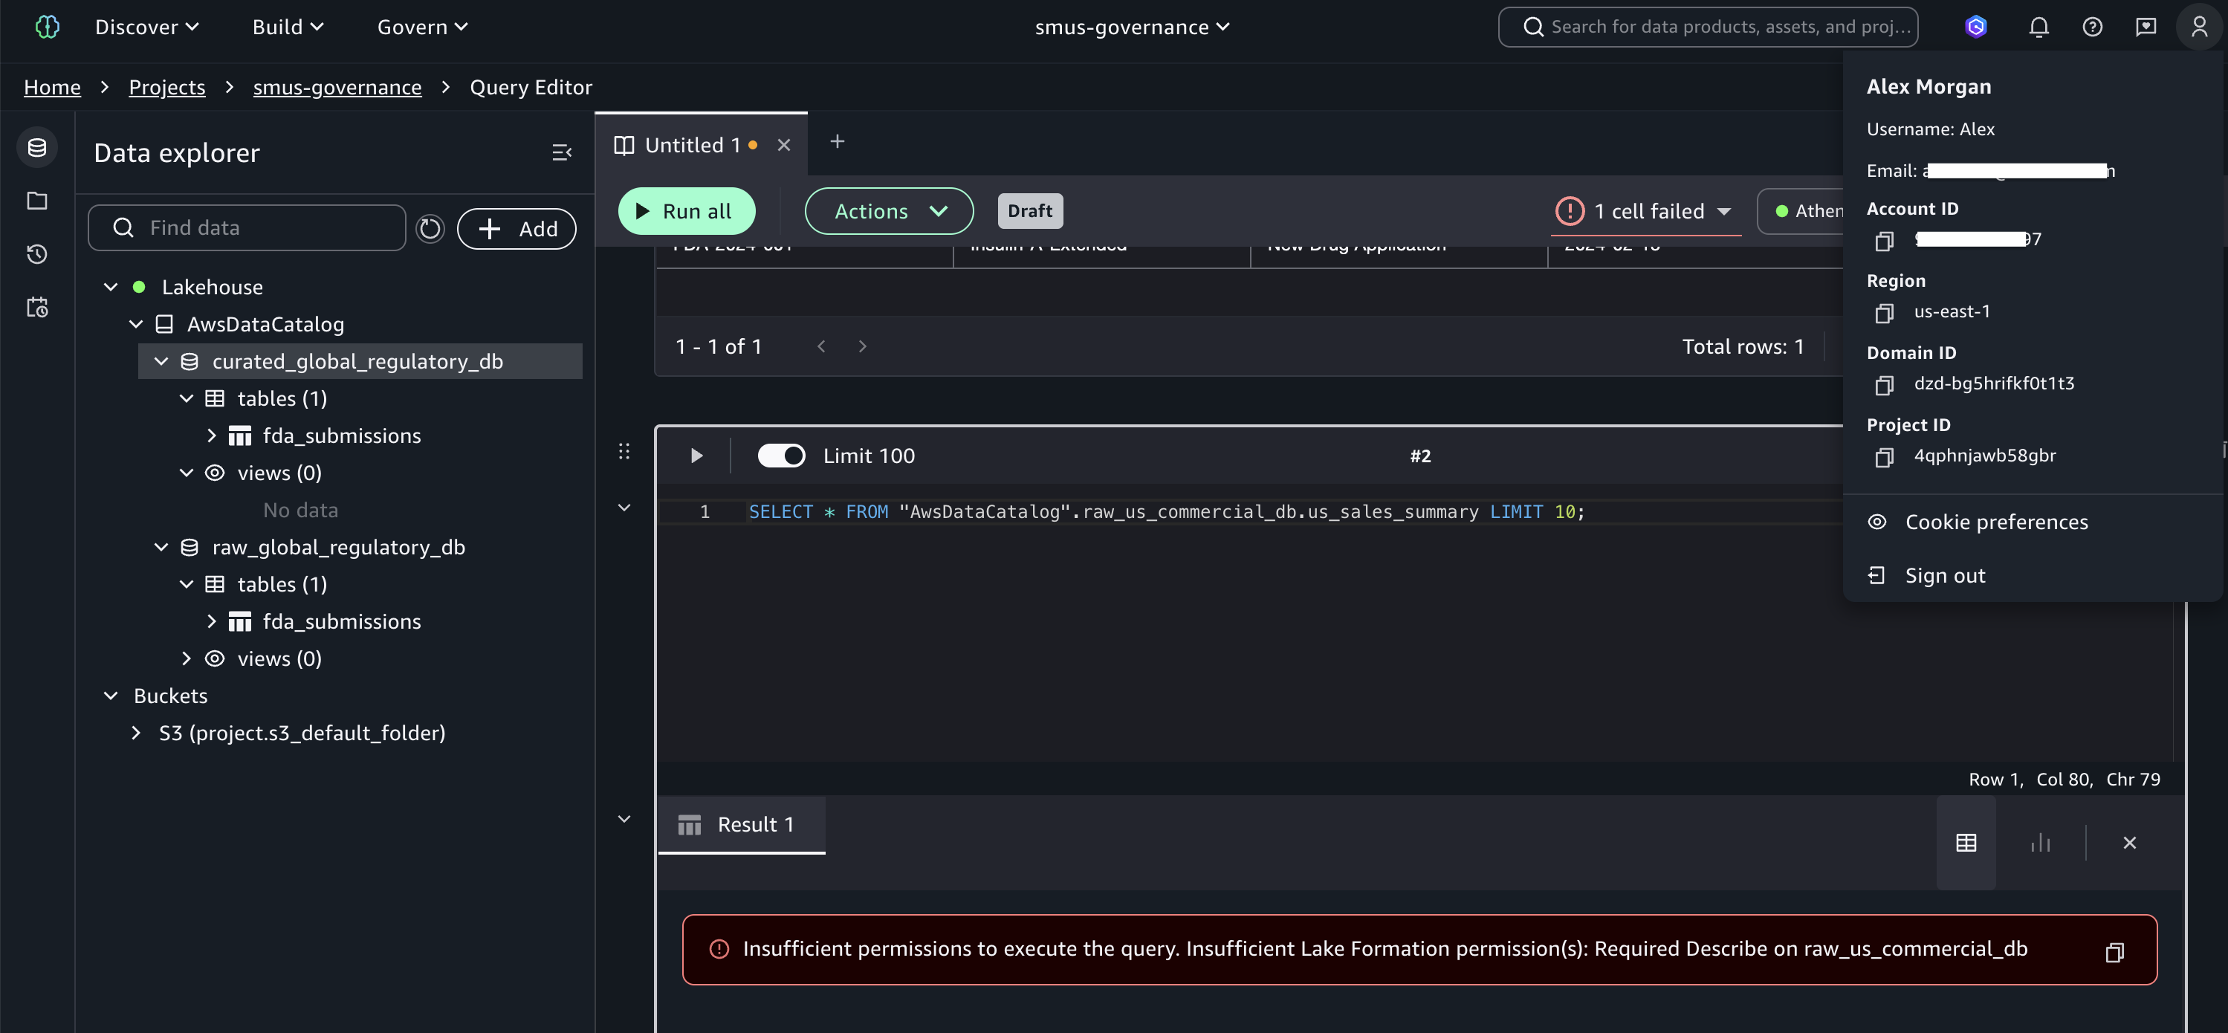This screenshot has height=1033, width=2228.
Task: Collapse curated_global_regulatory_db database
Action: pyautogui.click(x=162, y=360)
